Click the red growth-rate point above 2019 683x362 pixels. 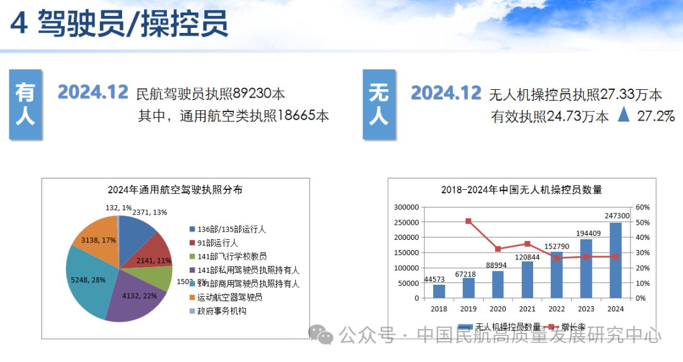pos(468,221)
